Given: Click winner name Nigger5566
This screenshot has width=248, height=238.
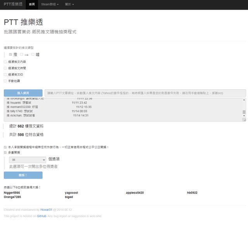Looking at the screenshot, I should pyautogui.click(x=12, y=193).
